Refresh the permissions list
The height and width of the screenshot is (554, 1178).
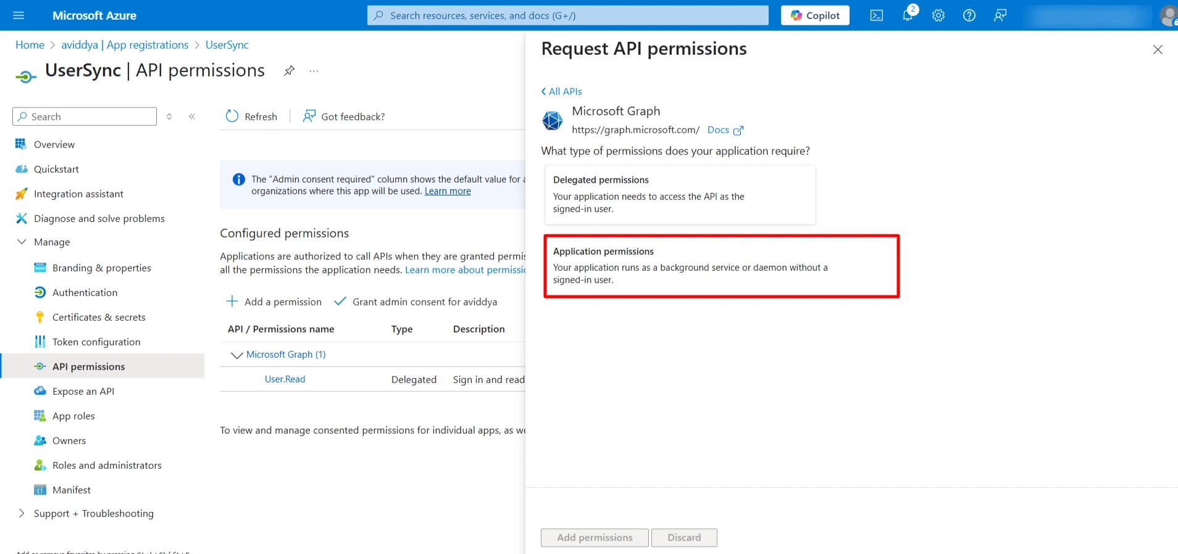251,116
